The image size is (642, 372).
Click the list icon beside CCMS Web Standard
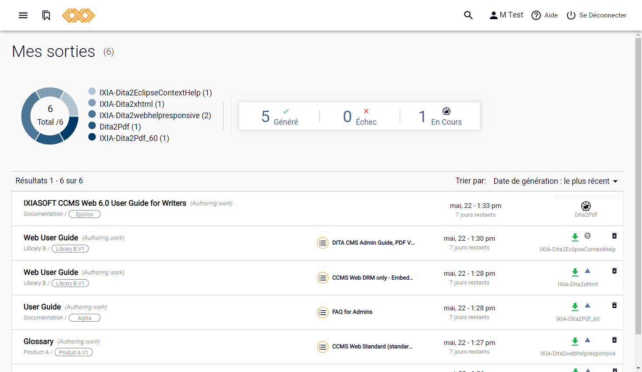tap(323, 347)
